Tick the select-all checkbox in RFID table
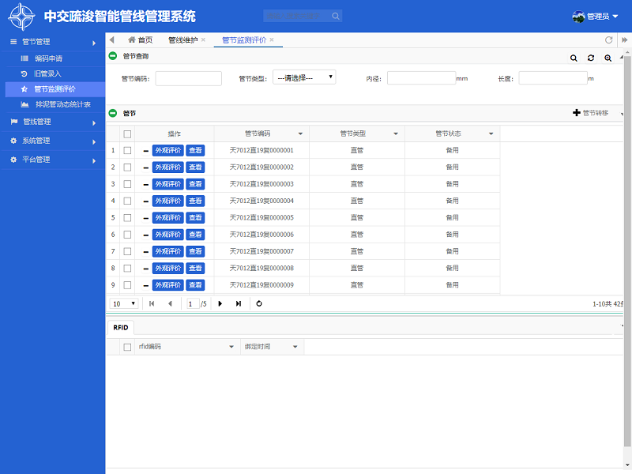 coord(127,347)
